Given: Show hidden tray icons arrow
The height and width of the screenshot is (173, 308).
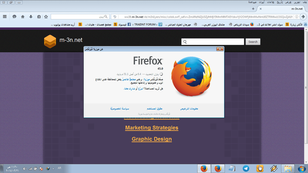Looking at the screenshot, I should click(x=53, y=169).
